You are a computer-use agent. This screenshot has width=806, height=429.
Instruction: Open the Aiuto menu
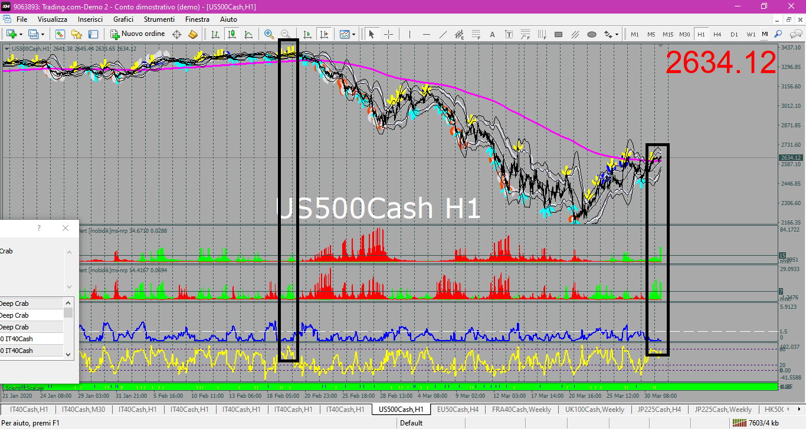(228, 19)
